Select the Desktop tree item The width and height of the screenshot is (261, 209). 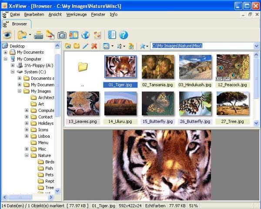point(17,46)
